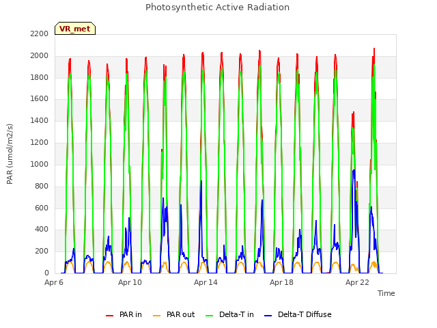Screen dimensions: 437x328
Task: Click the chart title Photosynthetic Active Radiation
Action: click(217, 8)
